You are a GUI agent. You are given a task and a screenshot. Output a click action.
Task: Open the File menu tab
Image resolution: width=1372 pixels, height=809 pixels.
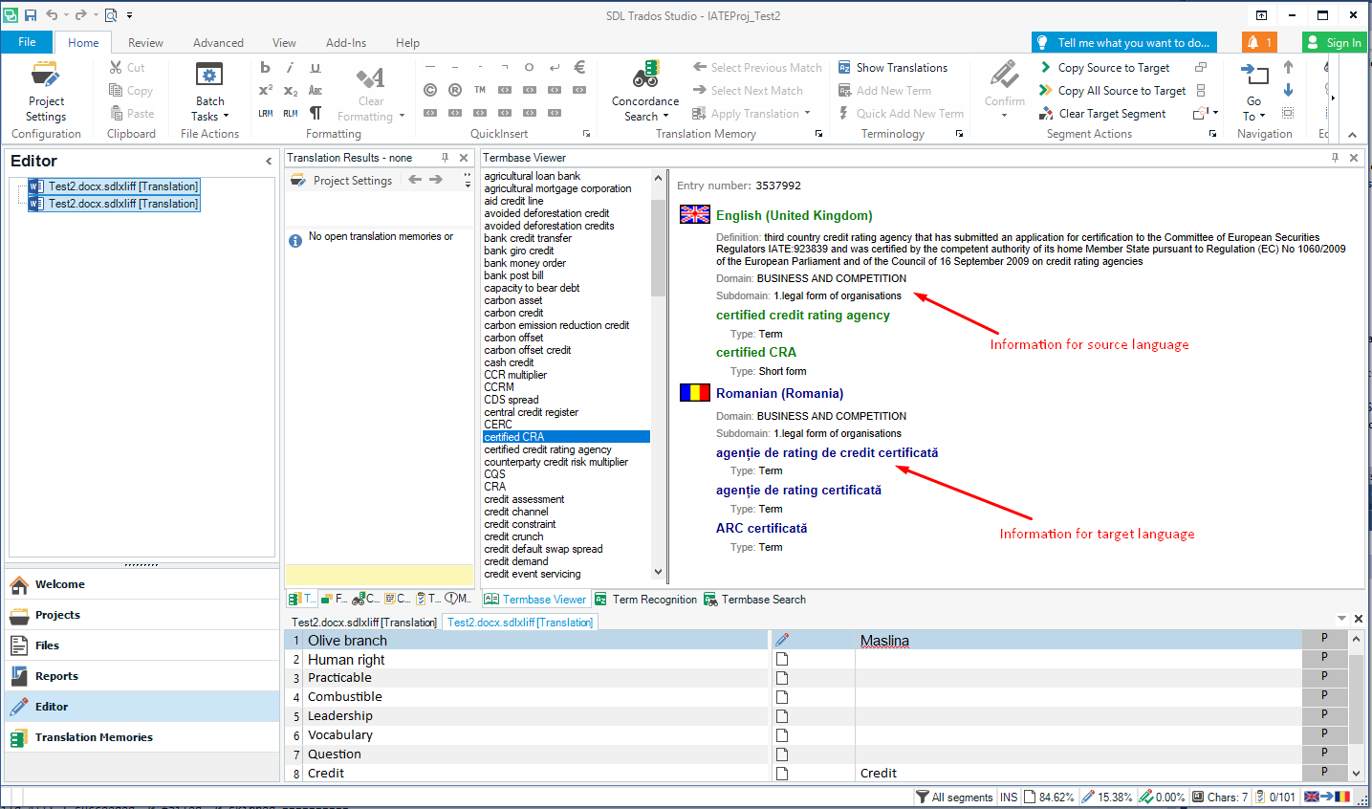27,42
